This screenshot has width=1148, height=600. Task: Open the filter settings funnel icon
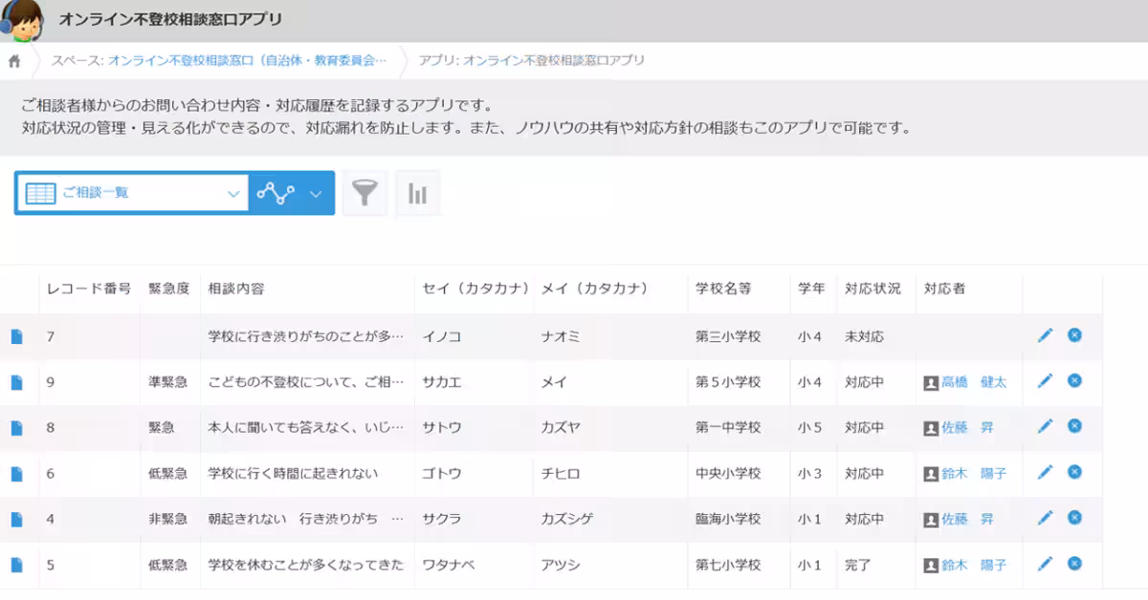364,192
